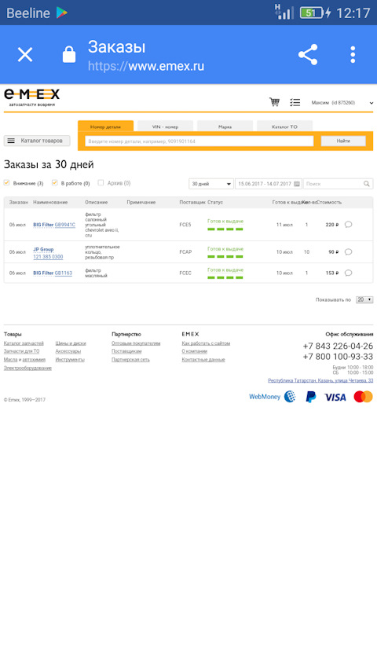Open the orders checklist icon
The width and height of the screenshot is (377, 671).
point(295,102)
